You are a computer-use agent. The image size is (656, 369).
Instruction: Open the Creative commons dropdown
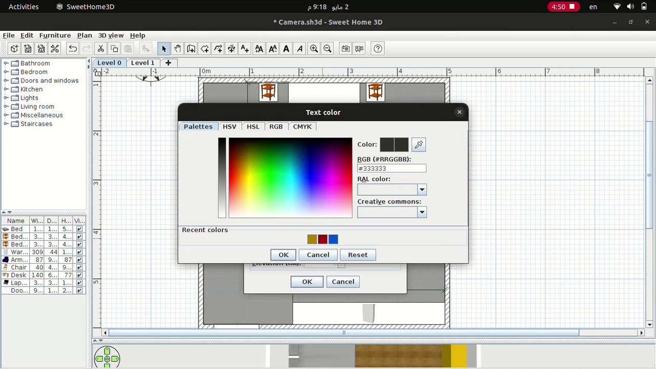tap(422, 212)
